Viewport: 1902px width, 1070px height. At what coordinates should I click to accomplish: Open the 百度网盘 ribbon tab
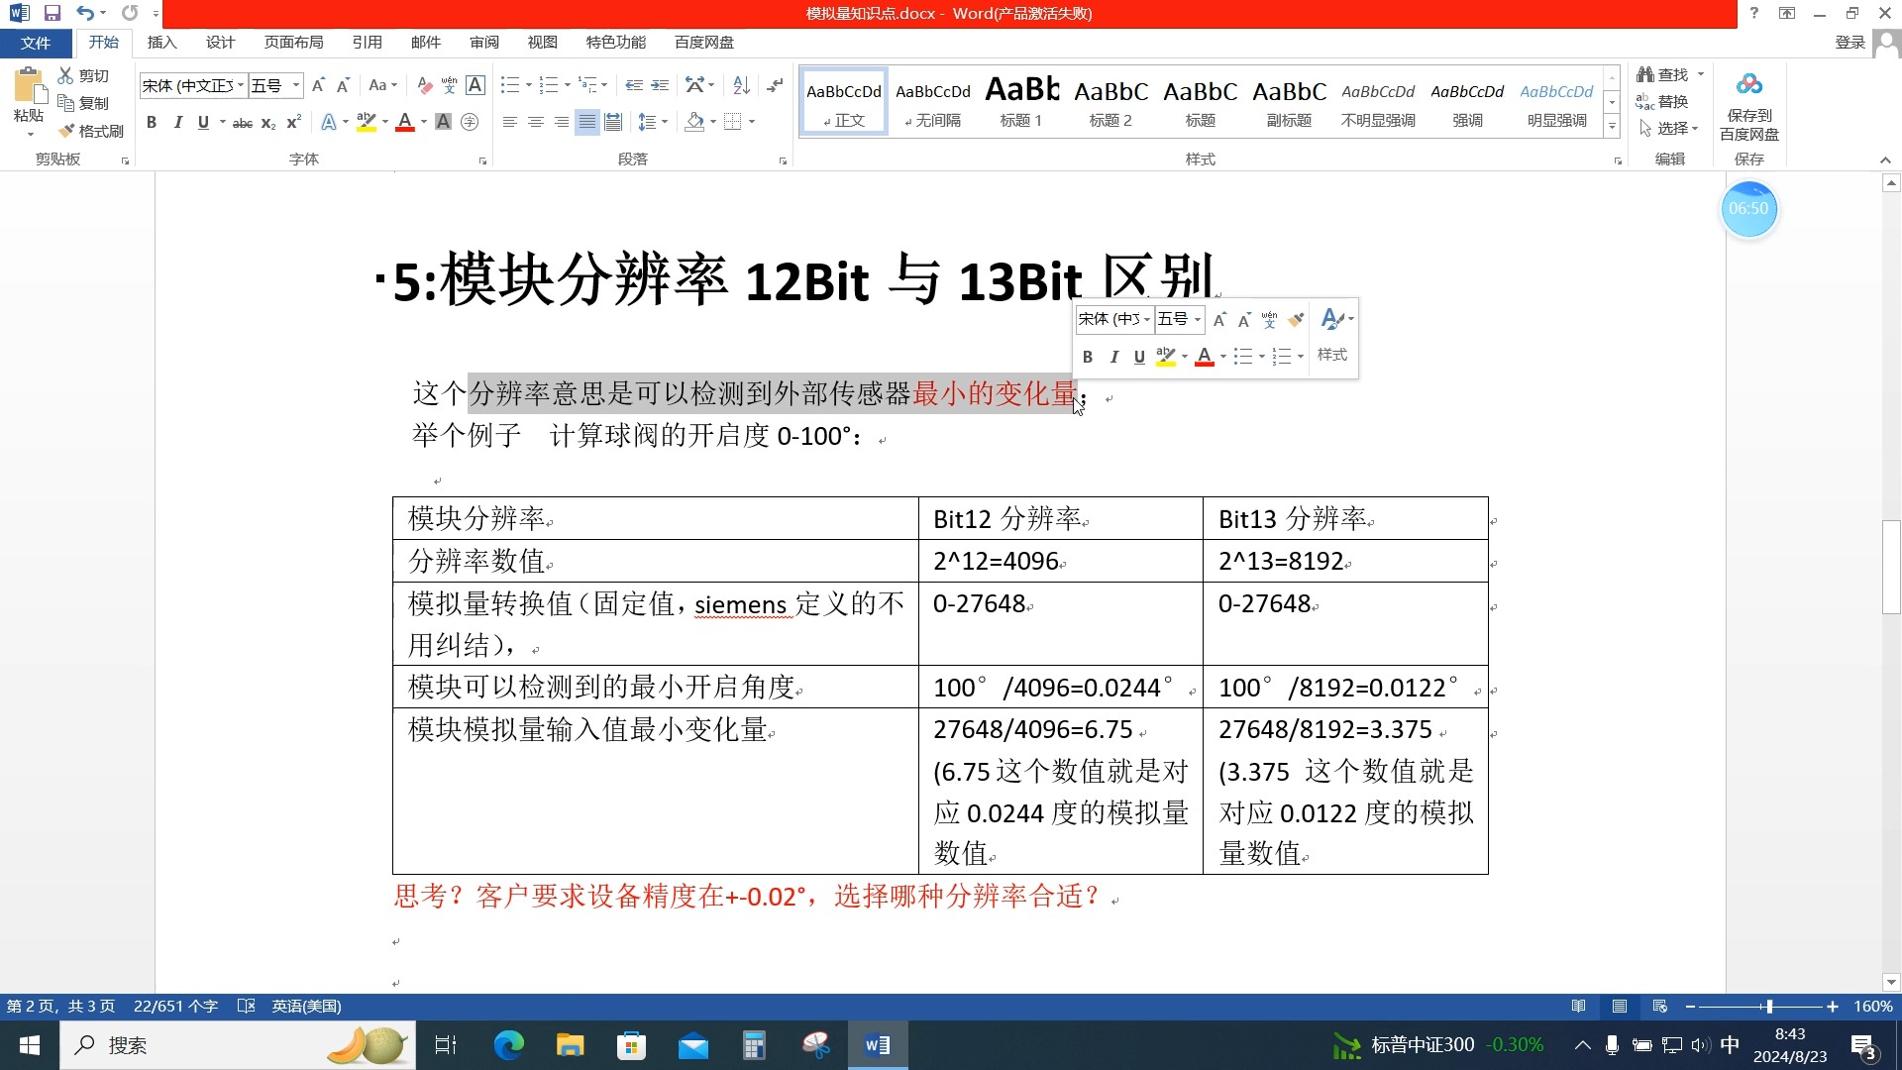click(702, 42)
